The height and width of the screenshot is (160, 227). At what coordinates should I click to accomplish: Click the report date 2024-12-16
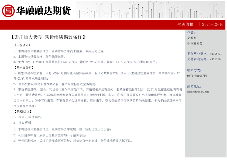point(212,24)
